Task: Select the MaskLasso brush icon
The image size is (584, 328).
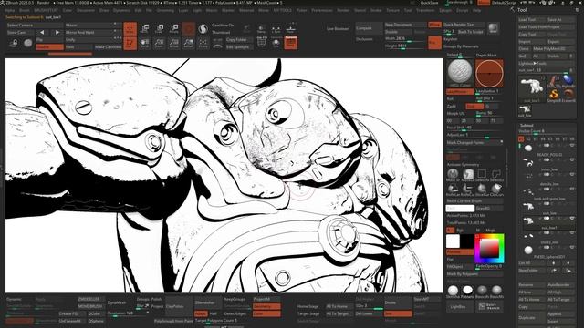Action: click(467, 174)
